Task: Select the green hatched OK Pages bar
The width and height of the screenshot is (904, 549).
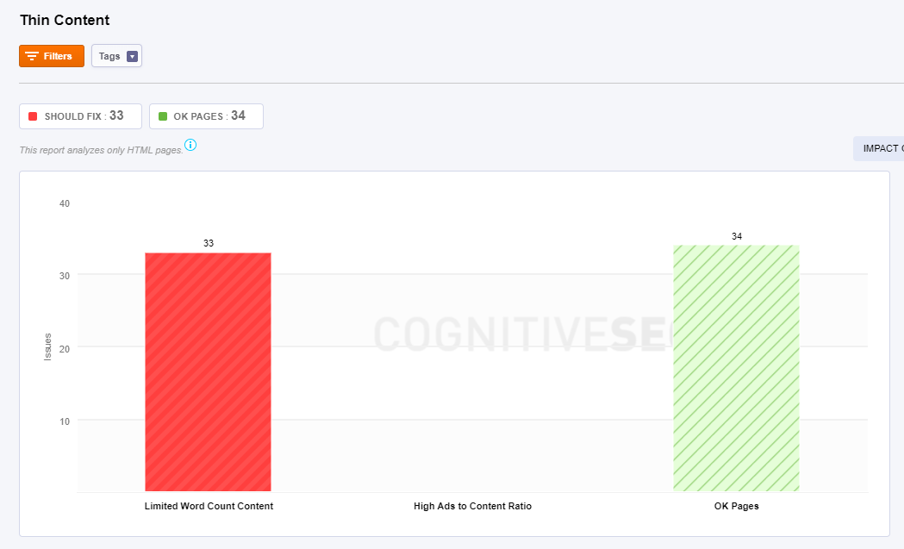Action: click(x=736, y=368)
